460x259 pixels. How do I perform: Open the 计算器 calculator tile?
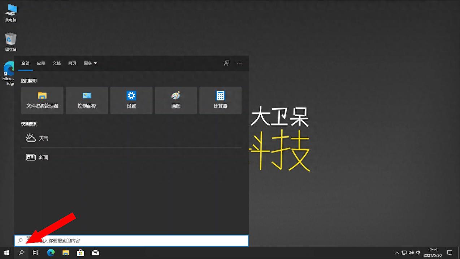pyautogui.click(x=220, y=100)
